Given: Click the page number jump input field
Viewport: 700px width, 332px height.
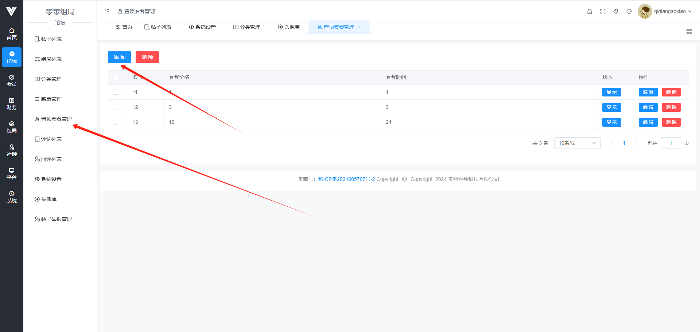Looking at the screenshot, I should [670, 143].
